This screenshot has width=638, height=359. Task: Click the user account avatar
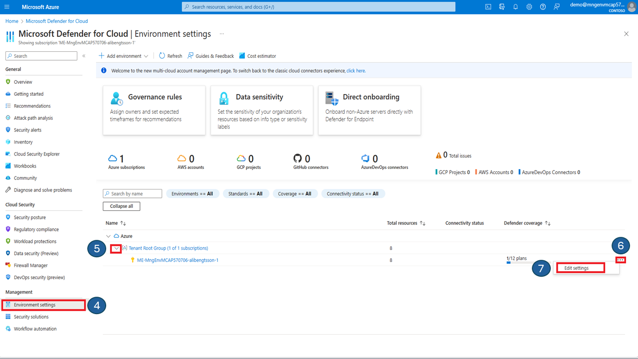click(x=632, y=7)
